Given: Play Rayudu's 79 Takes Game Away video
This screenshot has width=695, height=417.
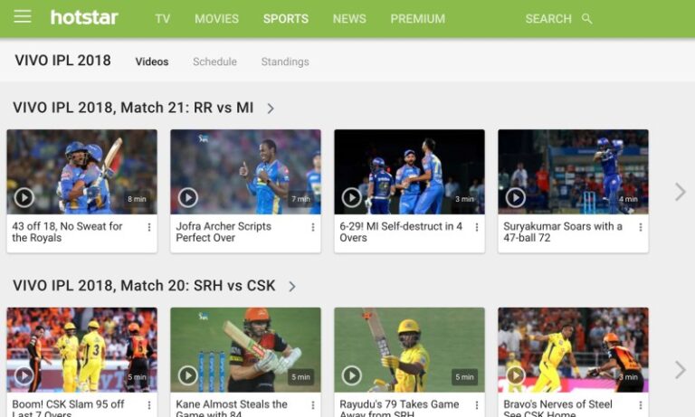Looking at the screenshot, I should click(x=351, y=375).
